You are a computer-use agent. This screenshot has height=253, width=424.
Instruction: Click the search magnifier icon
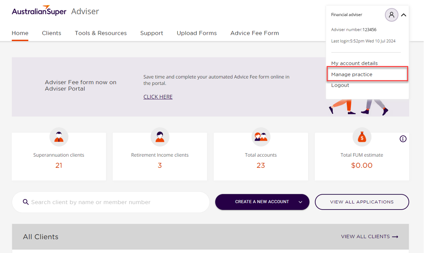tap(26, 202)
